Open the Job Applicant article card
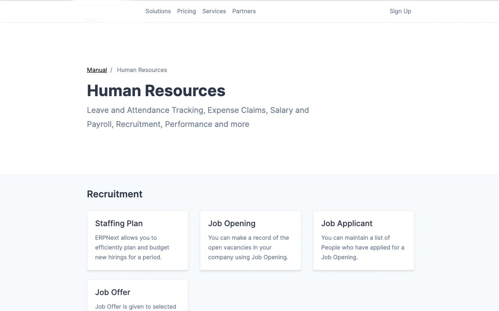499x311 pixels. (x=363, y=240)
